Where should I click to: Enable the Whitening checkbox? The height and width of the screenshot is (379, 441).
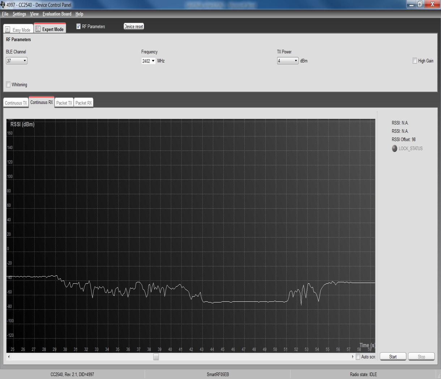click(x=8, y=84)
